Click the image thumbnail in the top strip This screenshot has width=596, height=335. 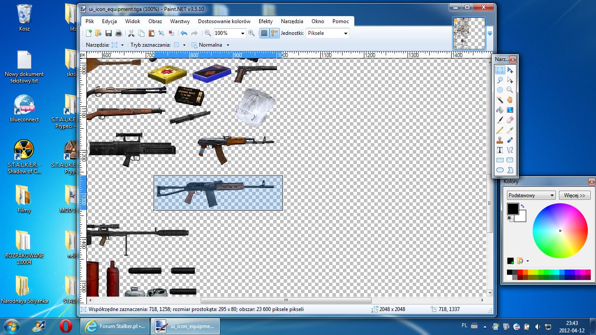469,34
